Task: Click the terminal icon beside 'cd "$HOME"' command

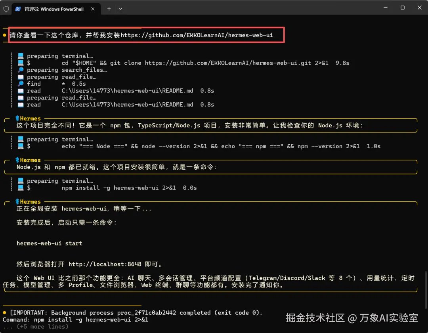Action: 21,63
